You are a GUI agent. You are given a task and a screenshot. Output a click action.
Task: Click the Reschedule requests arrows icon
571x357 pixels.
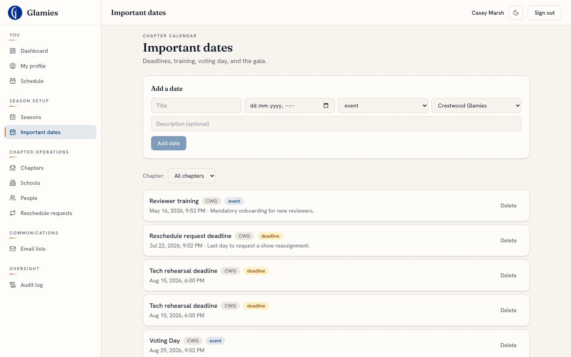pyautogui.click(x=13, y=213)
